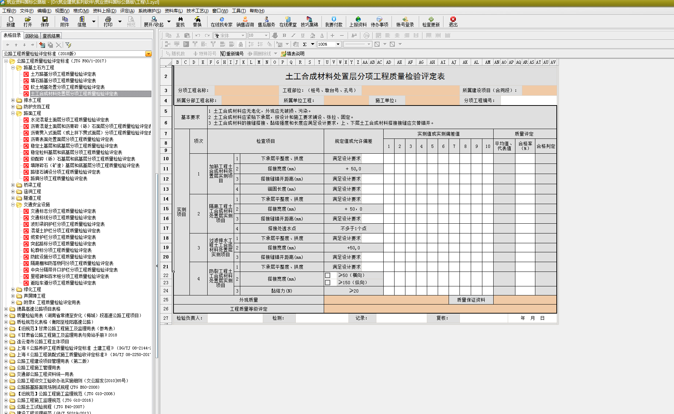Viewport: 674px width, 414px height.
Task: Expand the 德昌高速公路项目表格 tree node
Action: pos(6,309)
